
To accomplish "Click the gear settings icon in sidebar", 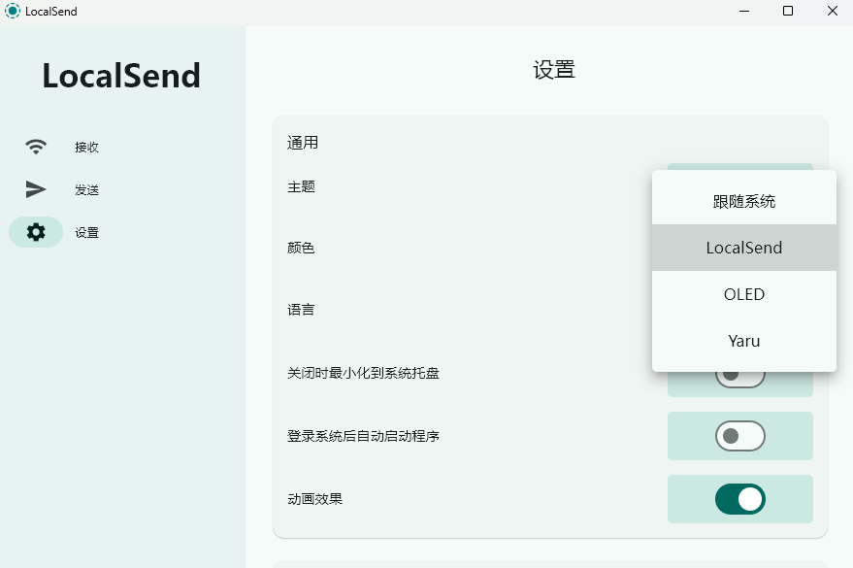I will point(36,232).
